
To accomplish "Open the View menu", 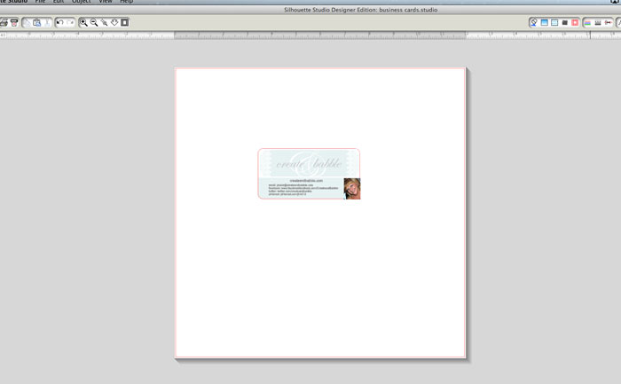I will [106, 3].
